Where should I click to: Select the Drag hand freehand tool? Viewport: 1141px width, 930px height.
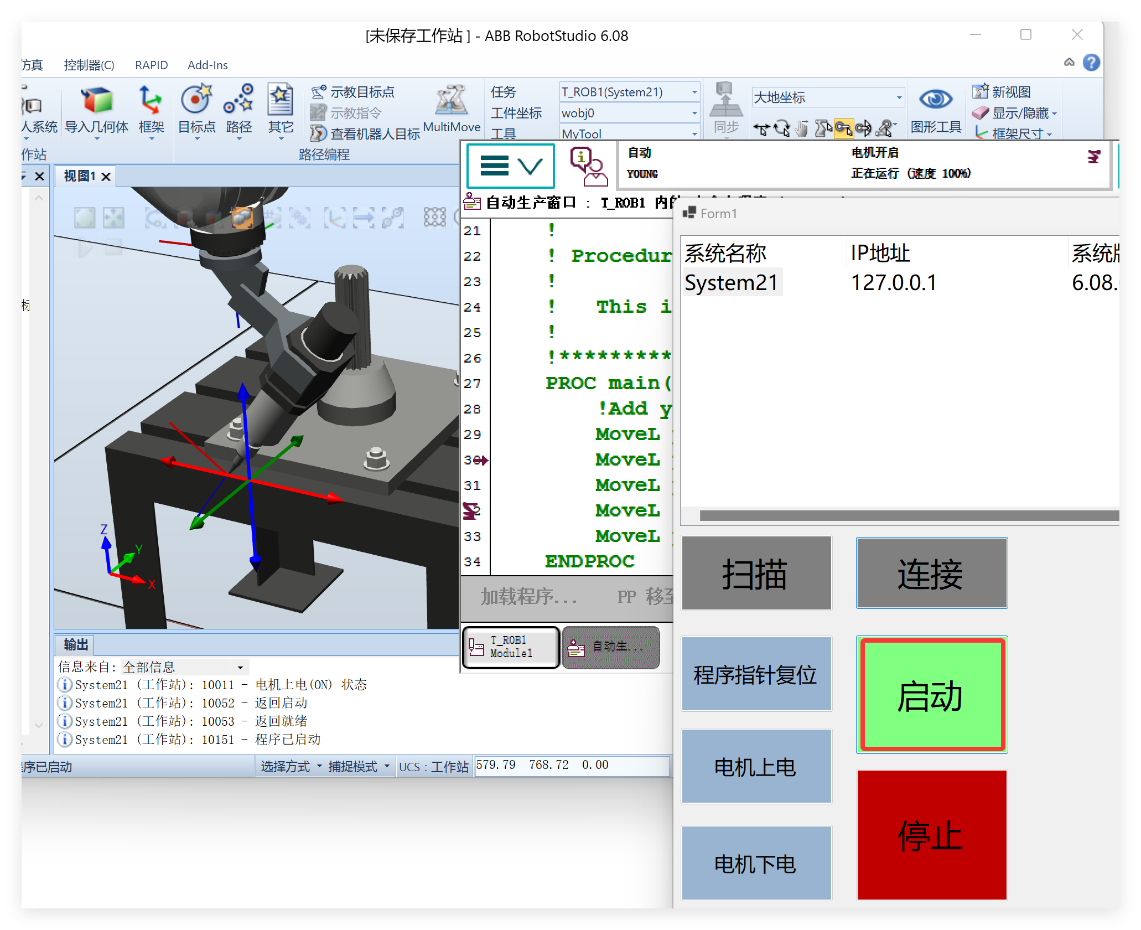coord(801,128)
